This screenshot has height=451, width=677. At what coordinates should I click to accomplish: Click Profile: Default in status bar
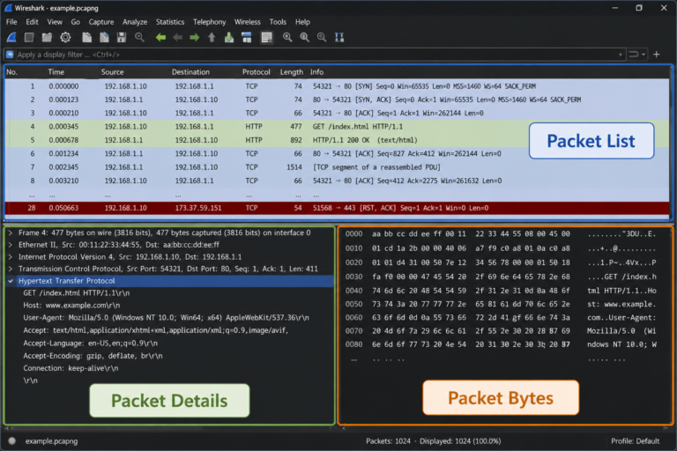click(635, 441)
